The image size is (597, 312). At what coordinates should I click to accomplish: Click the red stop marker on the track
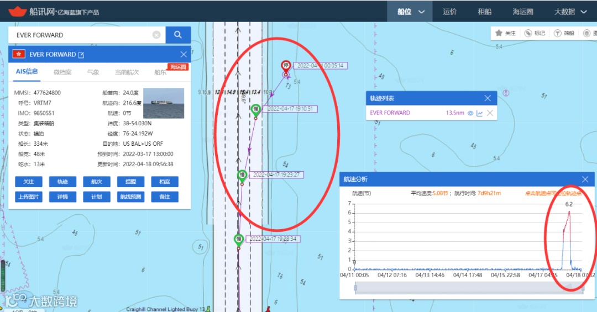[x=286, y=66]
